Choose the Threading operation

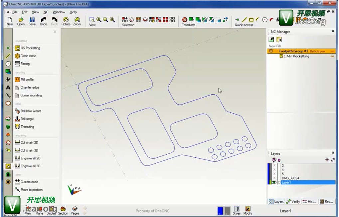pyautogui.click(x=18, y=127)
